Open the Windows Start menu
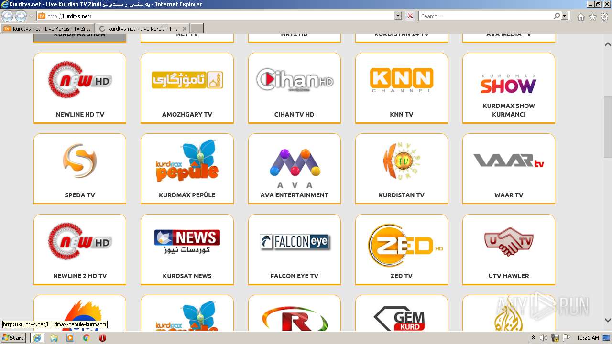This screenshot has height=344, width=612. coord(13,338)
